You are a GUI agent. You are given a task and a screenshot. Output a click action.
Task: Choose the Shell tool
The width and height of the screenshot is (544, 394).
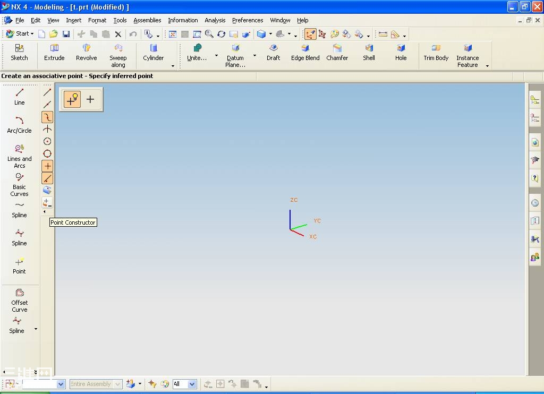369,53
